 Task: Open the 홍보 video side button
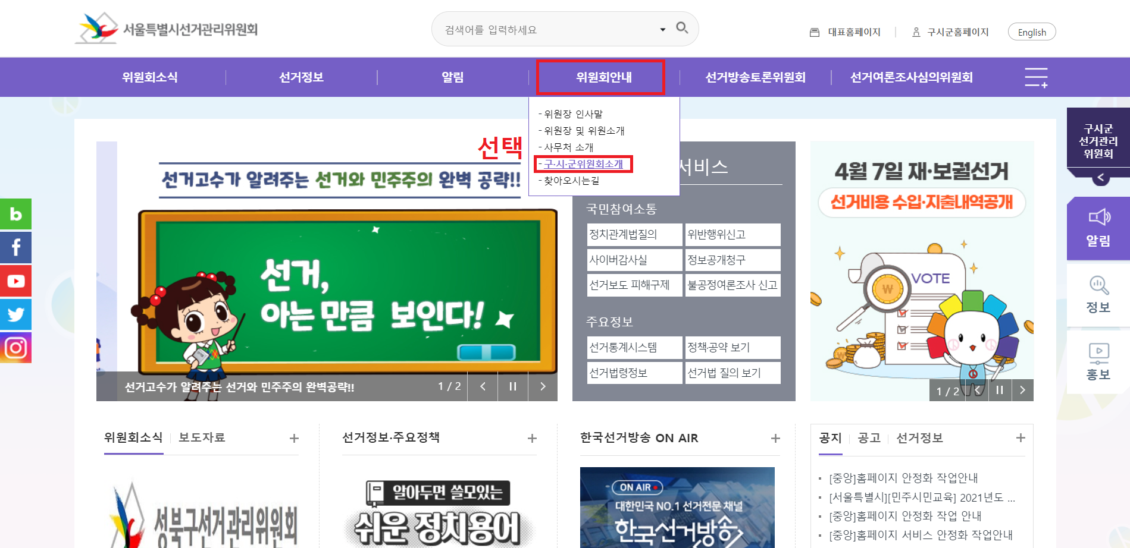click(1098, 362)
